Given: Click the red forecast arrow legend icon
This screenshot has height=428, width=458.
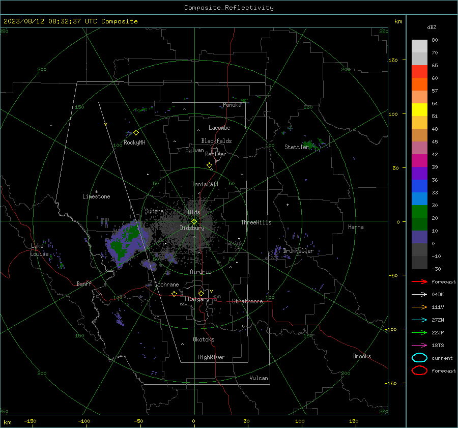Looking at the screenshot, I should pyautogui.click(x=419, y=281).
